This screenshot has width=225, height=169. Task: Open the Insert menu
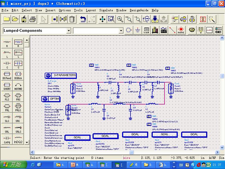(x=50, y=10)
